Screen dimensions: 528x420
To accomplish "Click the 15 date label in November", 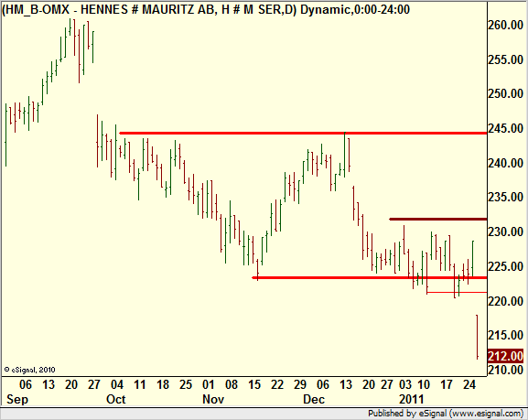I will click(x=254, y=384).
